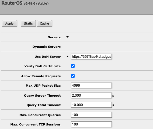Image resolution: width=153 pixels, height=129 pixels.
Task: Click the RouterOS v6.49.6 title text
Action: pos(25,3)
